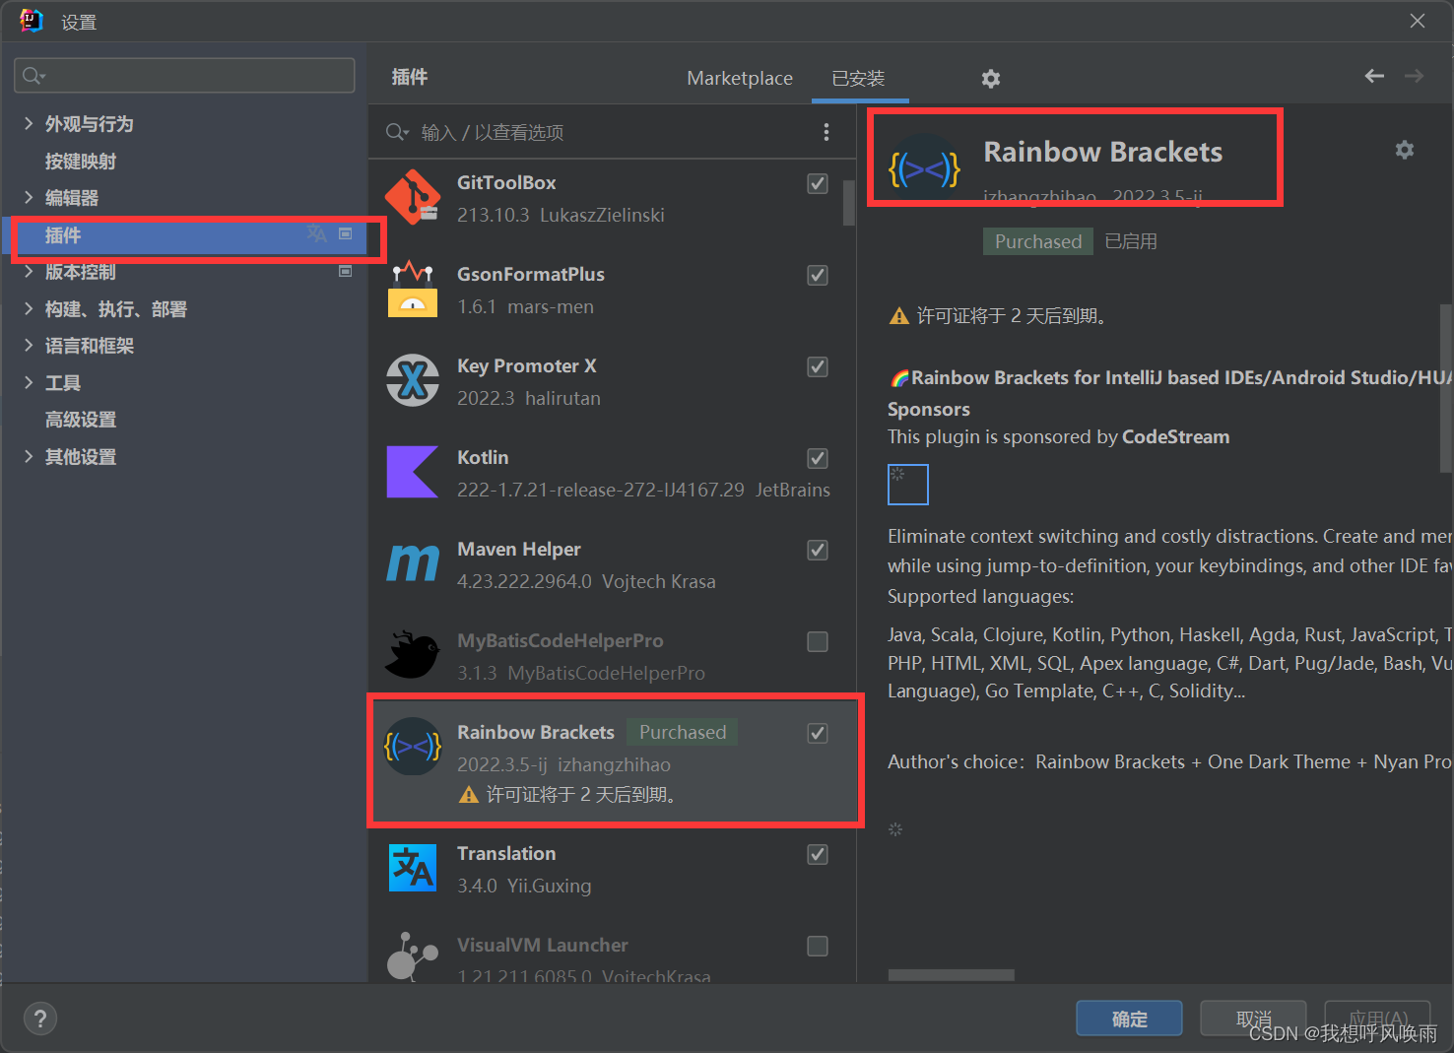Disable the GitToolBox plugin checkbox
The image size is (1454, 1053).
coord(818,183)
